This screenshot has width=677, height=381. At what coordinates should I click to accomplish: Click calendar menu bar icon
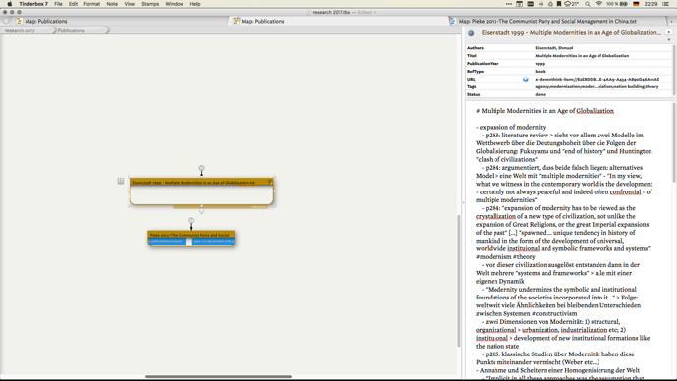pos(519,4)
